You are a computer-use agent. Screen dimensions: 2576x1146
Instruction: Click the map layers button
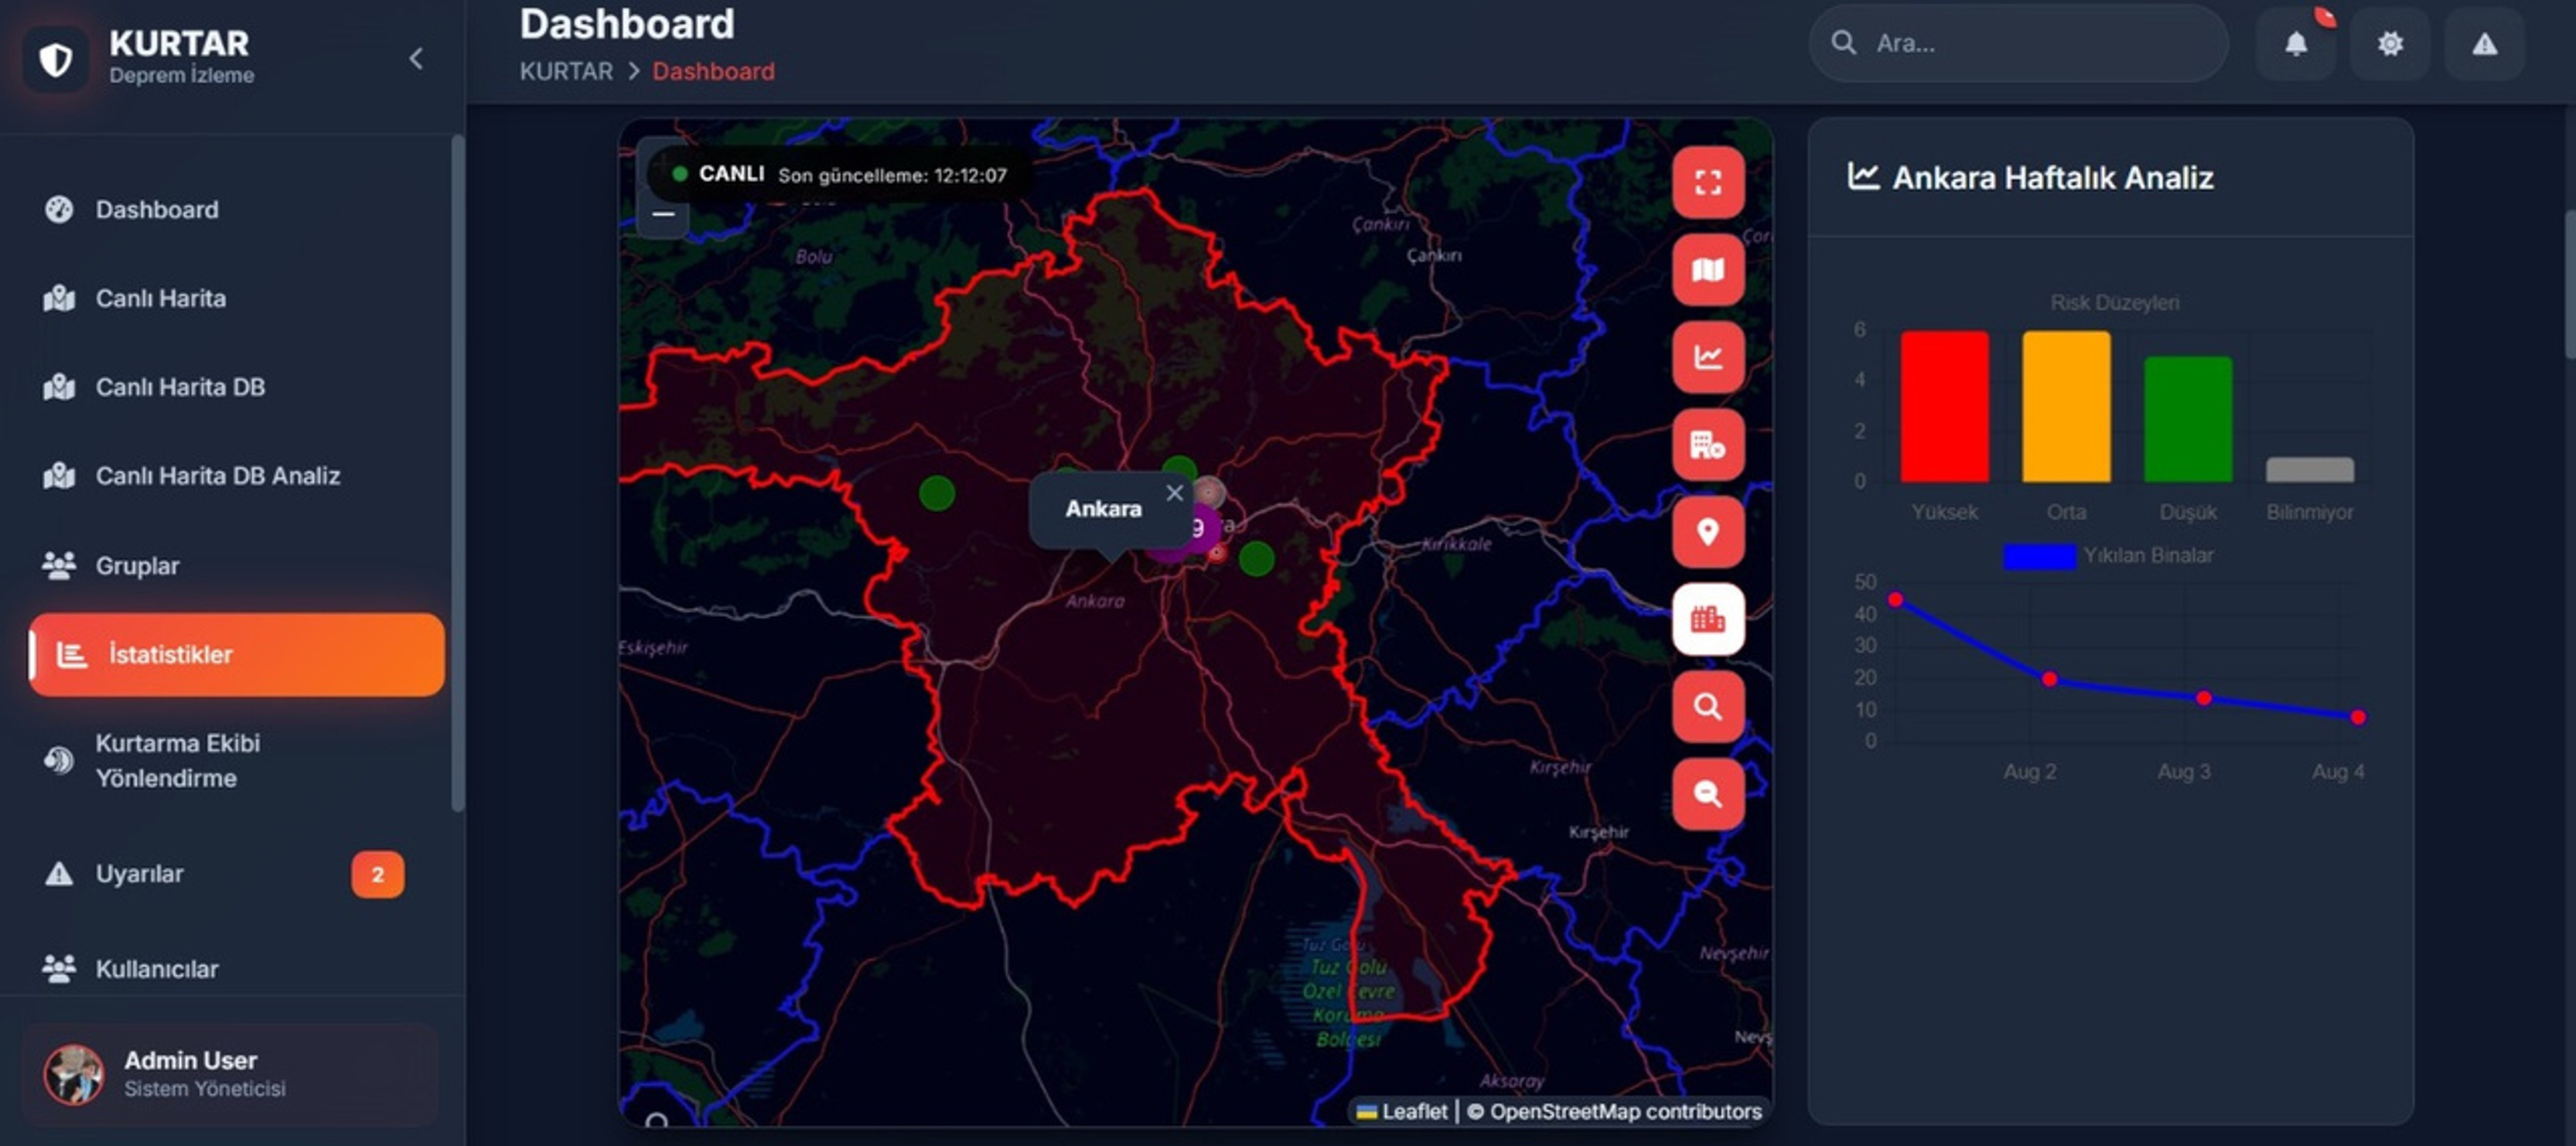point(1707,270)
